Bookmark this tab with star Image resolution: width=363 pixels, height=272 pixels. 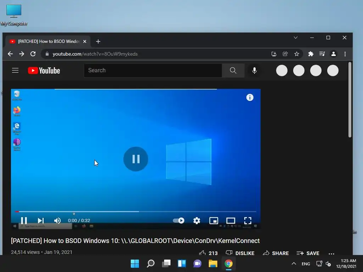(297, 54)
